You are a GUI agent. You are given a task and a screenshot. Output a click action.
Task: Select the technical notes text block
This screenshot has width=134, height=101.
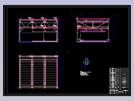click(86, 73)
